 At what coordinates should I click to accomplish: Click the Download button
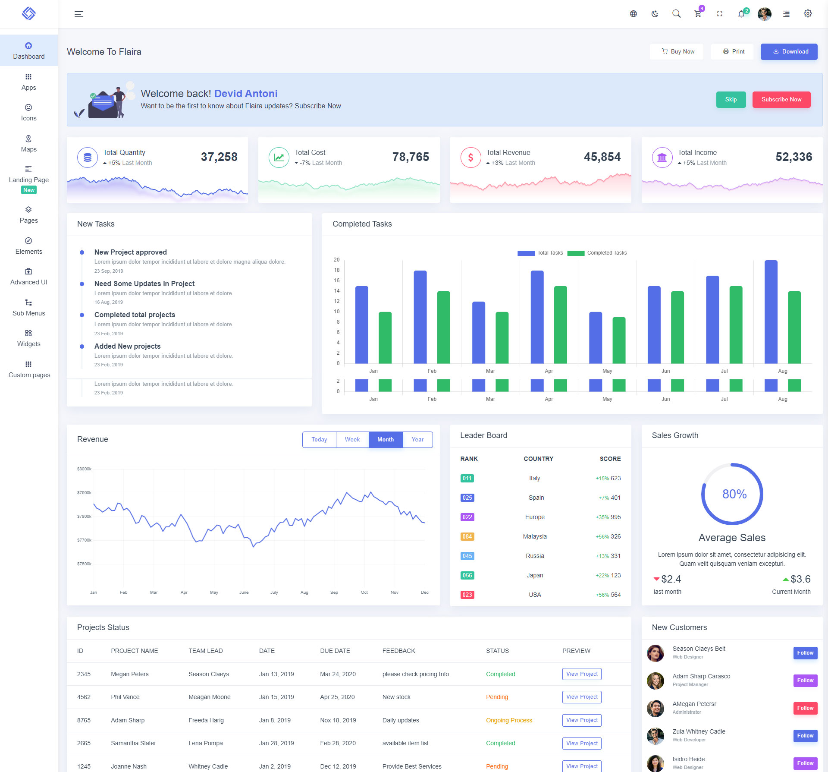[789, 51]
